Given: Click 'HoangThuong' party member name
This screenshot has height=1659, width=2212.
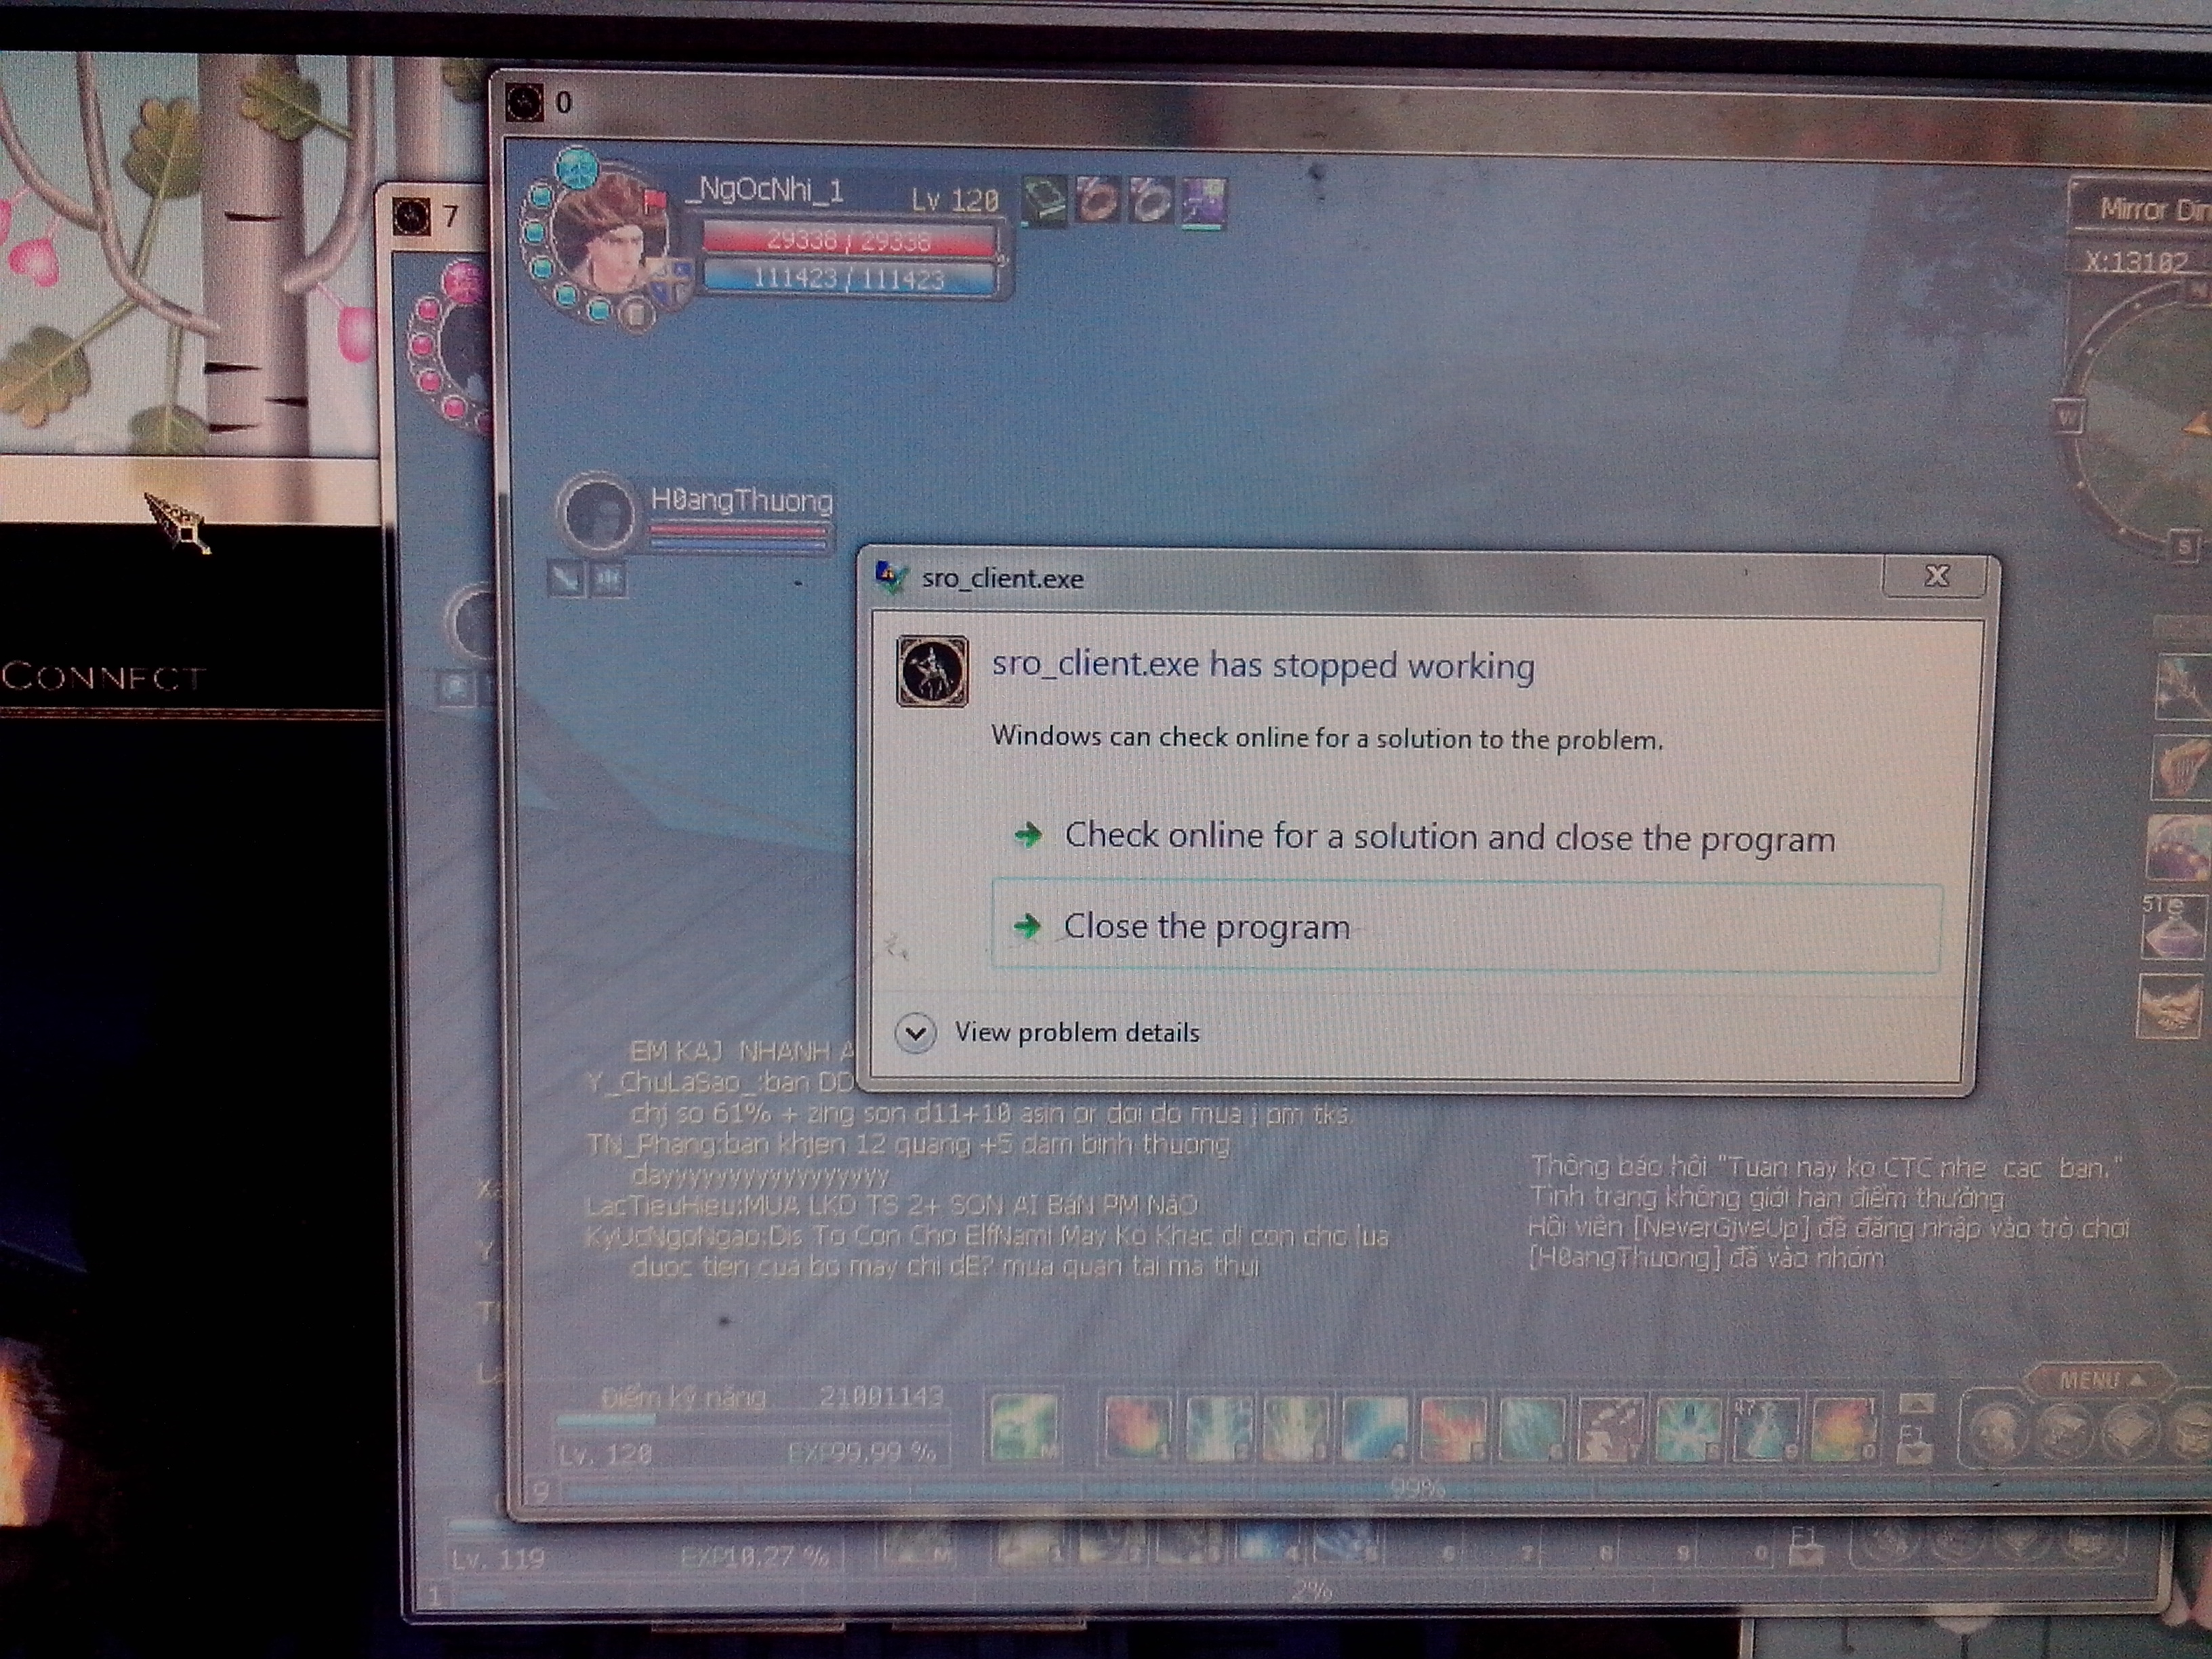Looking at the screenshot, I should point(741,500).
